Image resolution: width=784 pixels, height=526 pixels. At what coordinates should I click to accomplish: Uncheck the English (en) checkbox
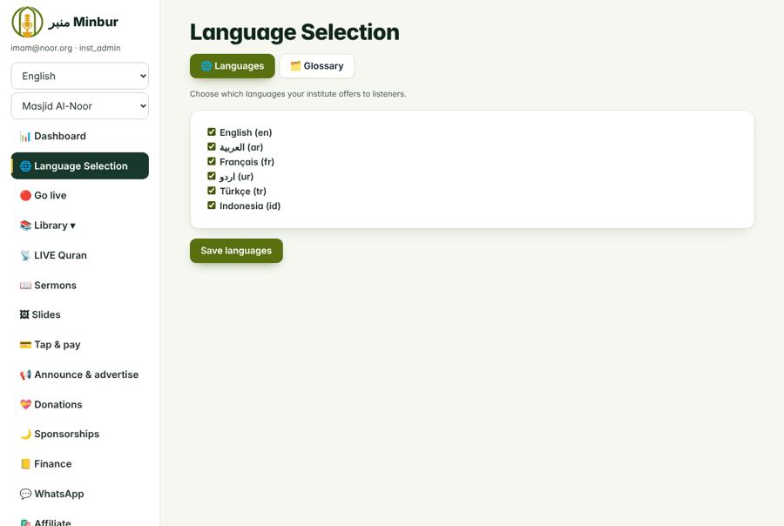point(212,132)
